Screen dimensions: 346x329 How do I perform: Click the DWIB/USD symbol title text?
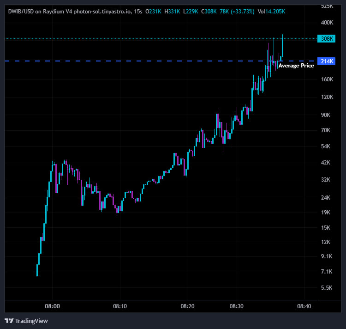[21, 12]
